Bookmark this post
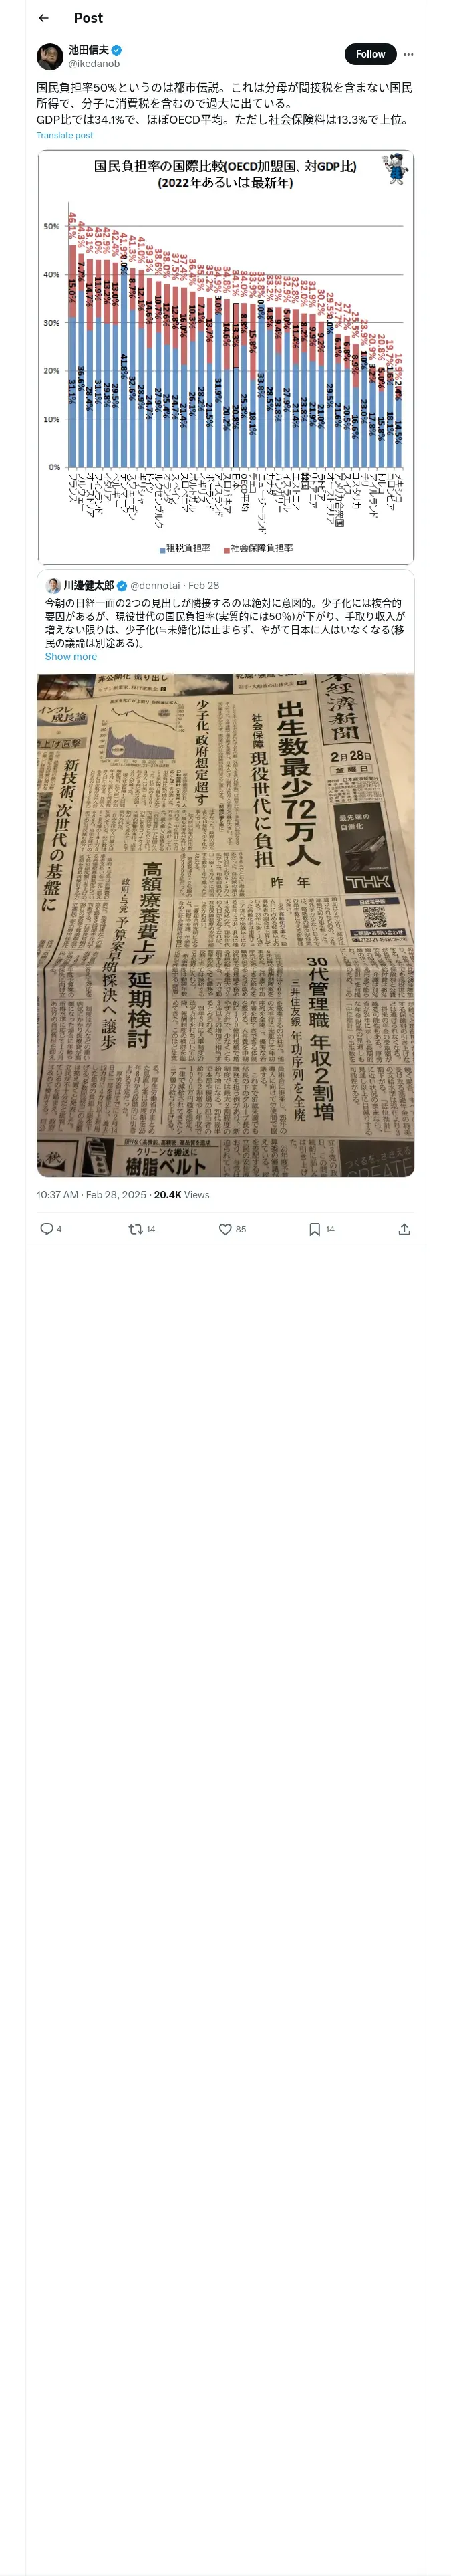The width and height of the screenshot is (451, 2576). (314, 1229)
